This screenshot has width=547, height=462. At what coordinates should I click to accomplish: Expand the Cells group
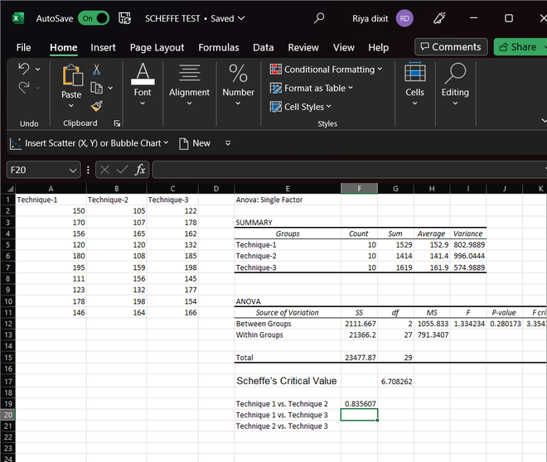coord(414,85)
